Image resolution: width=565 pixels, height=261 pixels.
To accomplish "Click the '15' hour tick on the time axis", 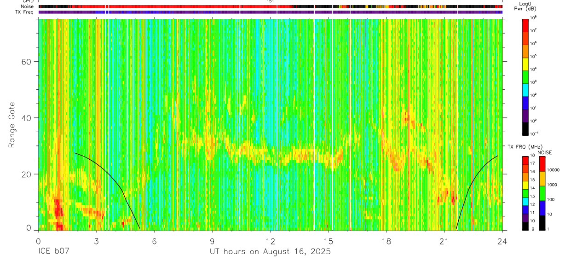I will tap(329, 241).
